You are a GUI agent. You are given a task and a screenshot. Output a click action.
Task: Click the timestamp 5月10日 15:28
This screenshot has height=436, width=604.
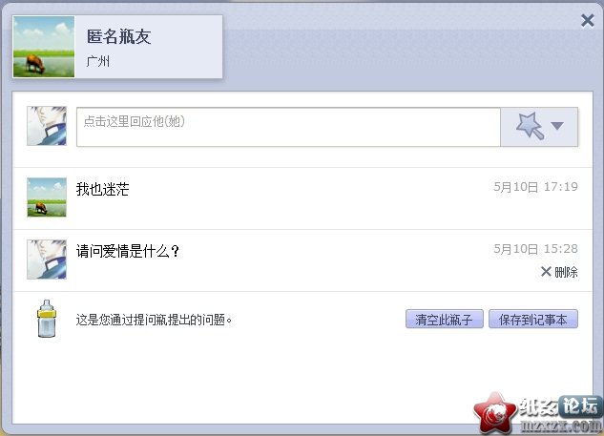tap(536, 249)
